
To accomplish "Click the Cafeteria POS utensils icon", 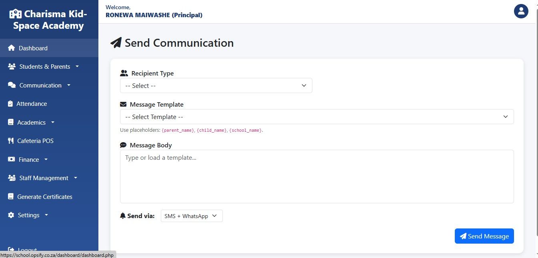I will 11,141.
